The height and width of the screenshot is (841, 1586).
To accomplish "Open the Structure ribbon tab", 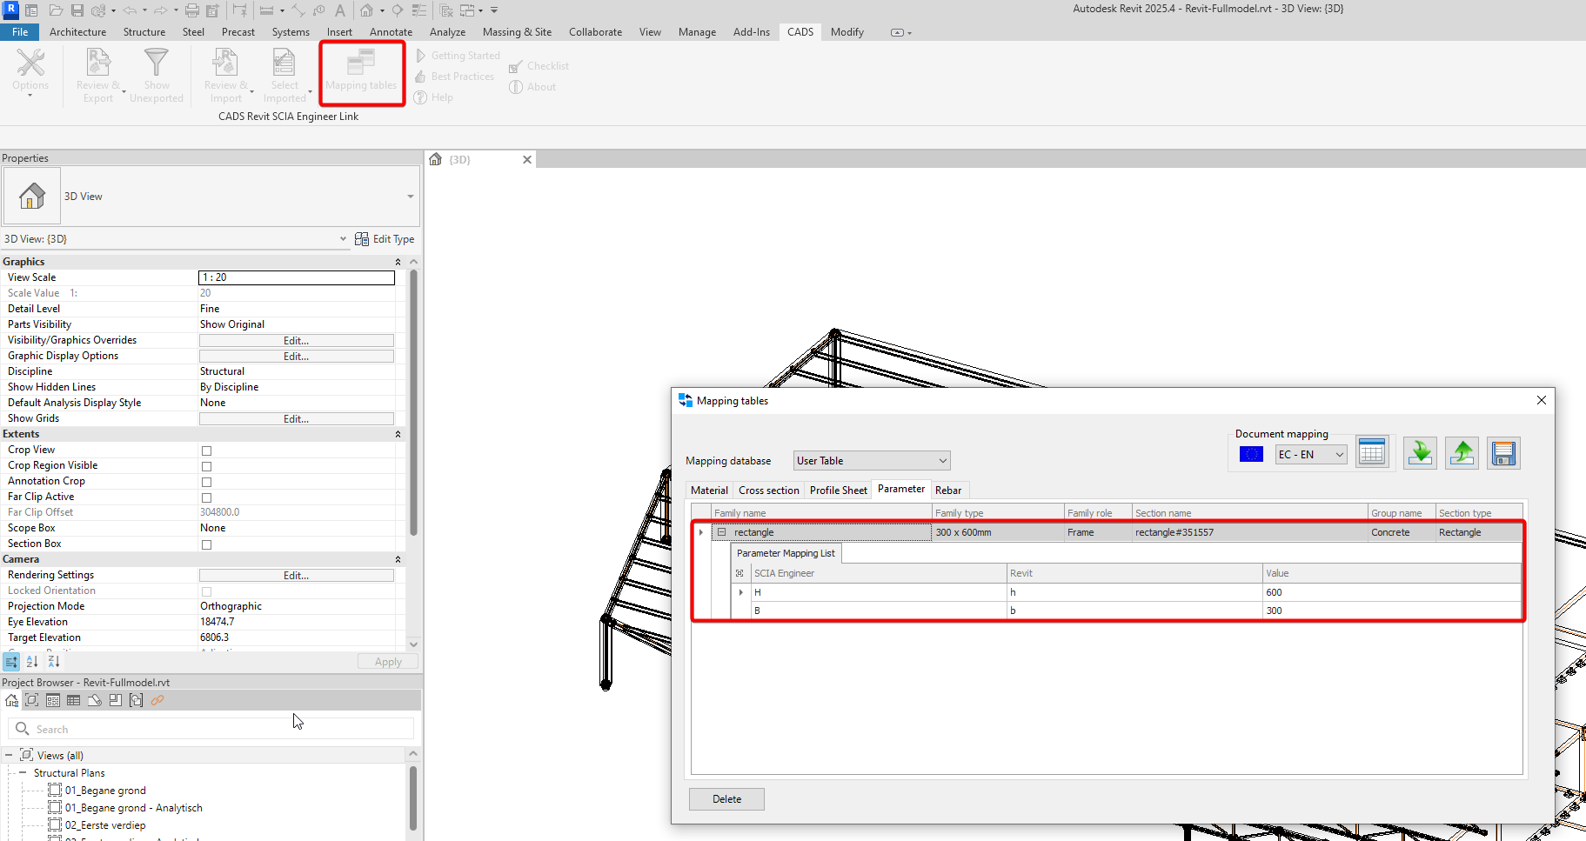I will click(x=144, y=32).
